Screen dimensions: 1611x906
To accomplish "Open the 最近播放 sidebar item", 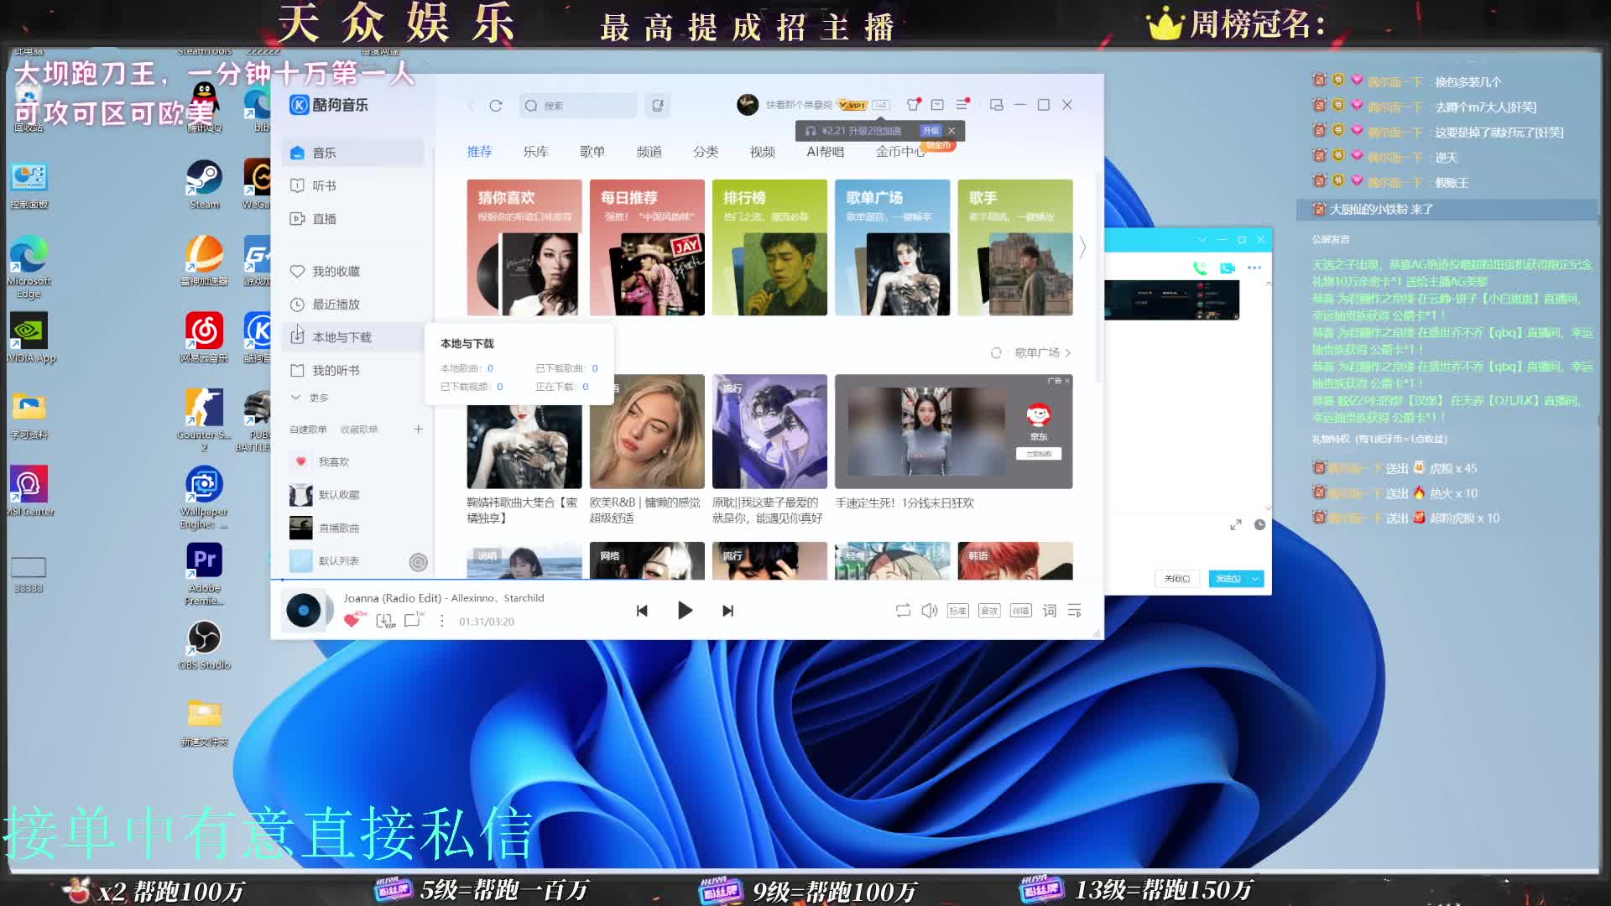I will click(336, 305).
